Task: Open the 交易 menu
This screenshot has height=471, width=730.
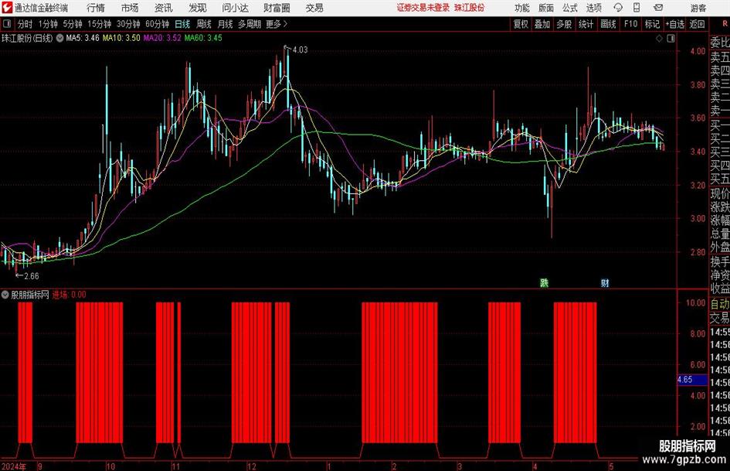Action: (x=314, y=8)
